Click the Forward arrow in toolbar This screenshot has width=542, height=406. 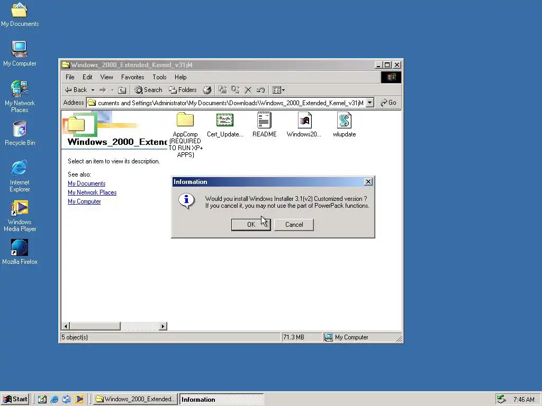[x=103, y=90]
